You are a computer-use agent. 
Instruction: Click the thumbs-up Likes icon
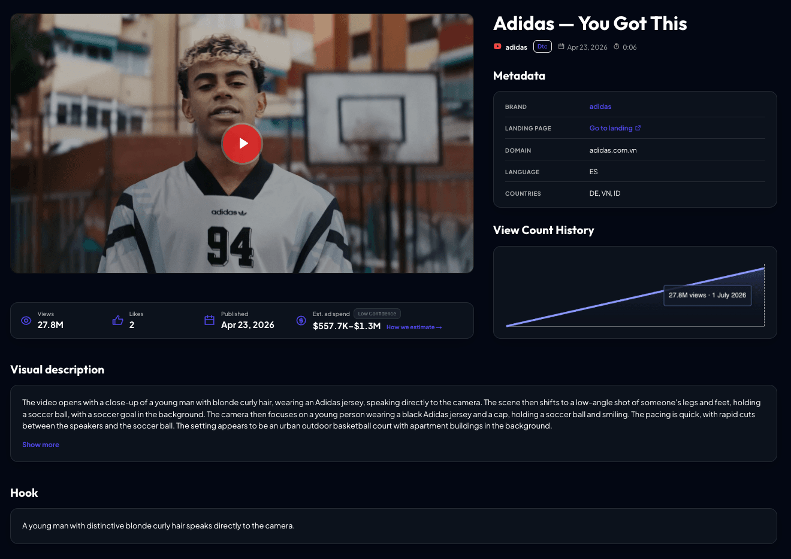click(117, 320)
